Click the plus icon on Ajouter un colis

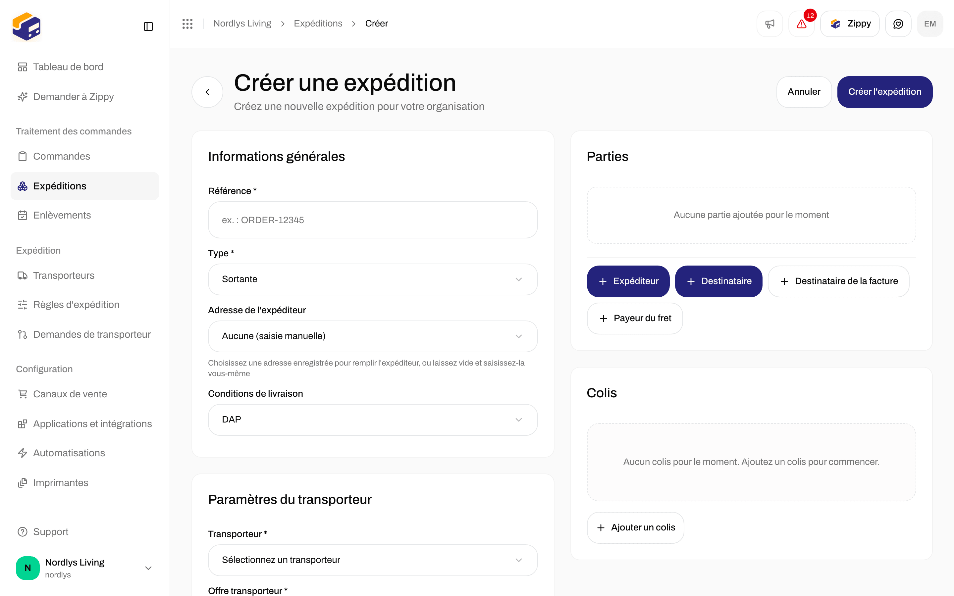pyautogui.click(x=601, y=528)
